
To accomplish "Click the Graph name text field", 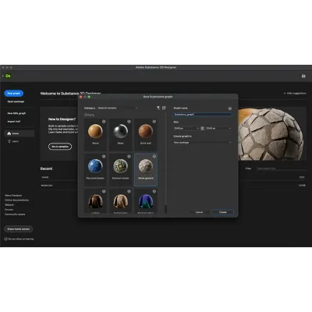I will [202, 114].
